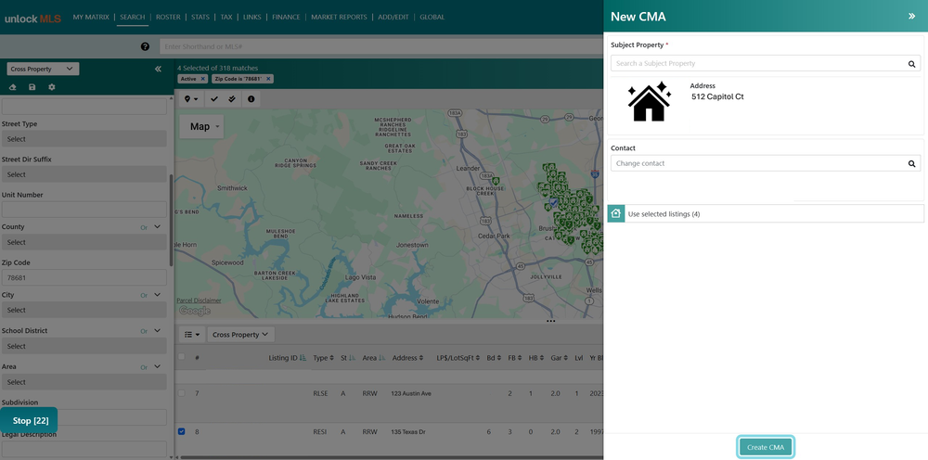The width and height of the screenshot is (928, 460).
Task: Click the Create CMA button
Action: 766,447
